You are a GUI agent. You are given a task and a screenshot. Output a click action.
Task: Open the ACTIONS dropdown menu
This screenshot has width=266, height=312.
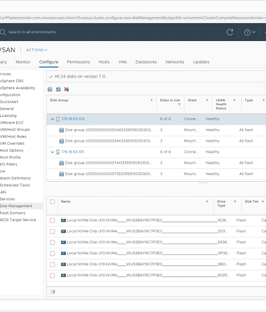[37, 50]
